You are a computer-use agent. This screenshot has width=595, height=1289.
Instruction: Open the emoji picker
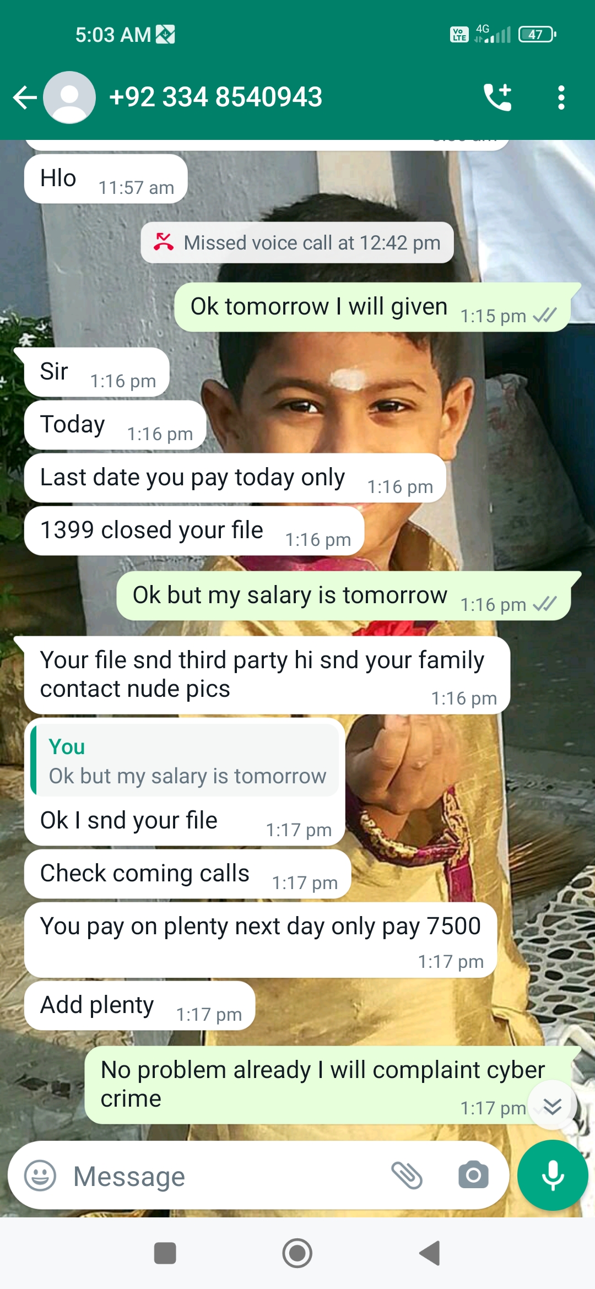click(x=40, y=1176)
